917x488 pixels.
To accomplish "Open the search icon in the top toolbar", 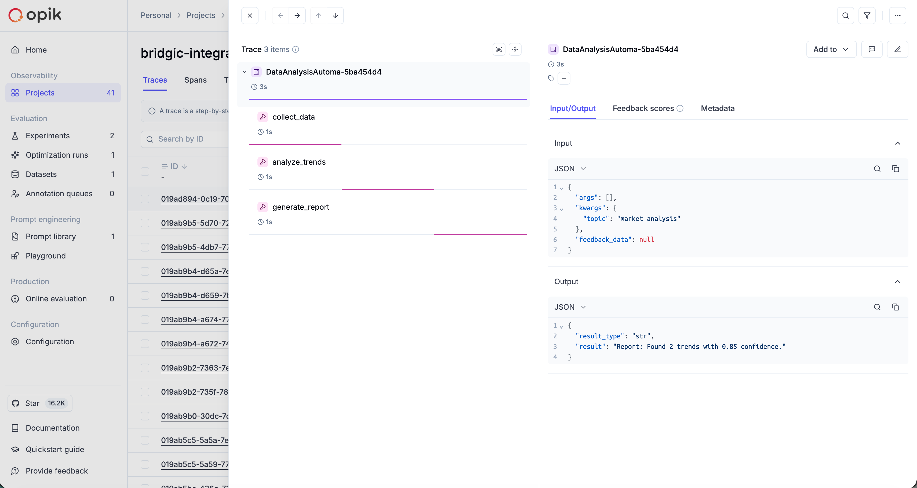I will pos(845,15).
